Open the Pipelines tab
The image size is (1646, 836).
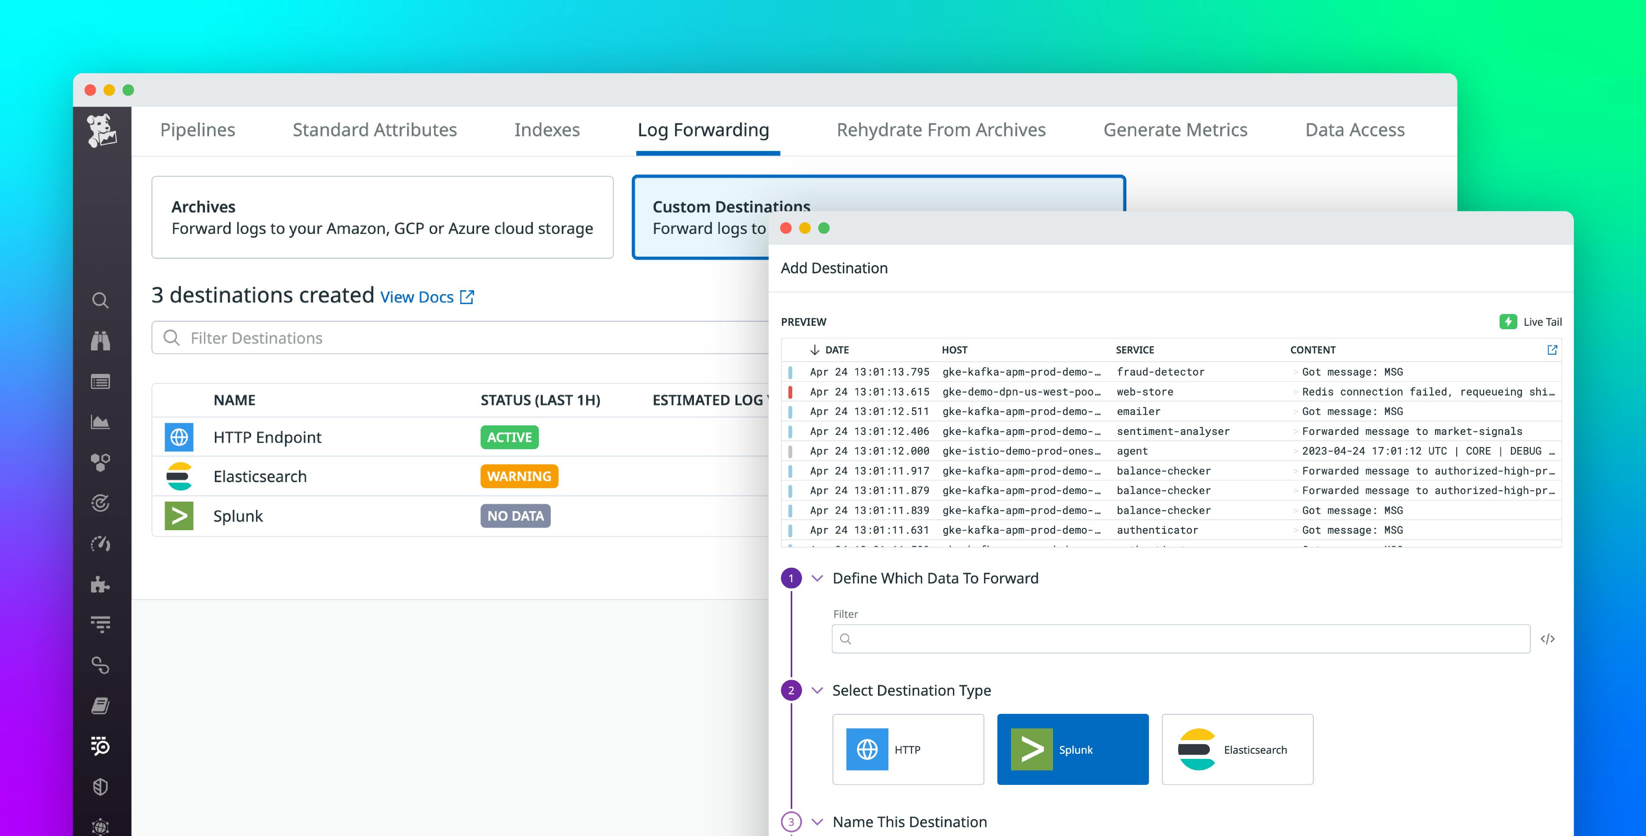tap(197, 130)
